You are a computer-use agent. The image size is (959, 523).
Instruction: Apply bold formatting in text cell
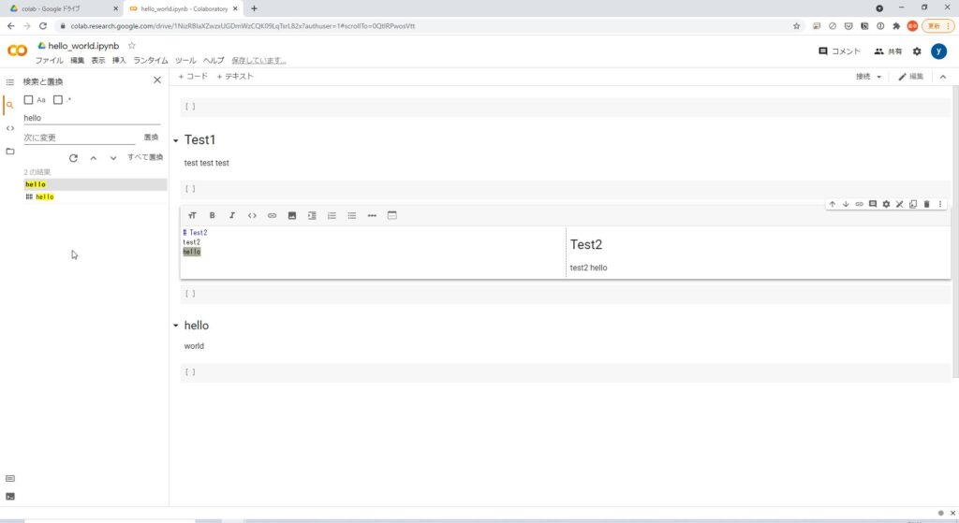point(213,216)
